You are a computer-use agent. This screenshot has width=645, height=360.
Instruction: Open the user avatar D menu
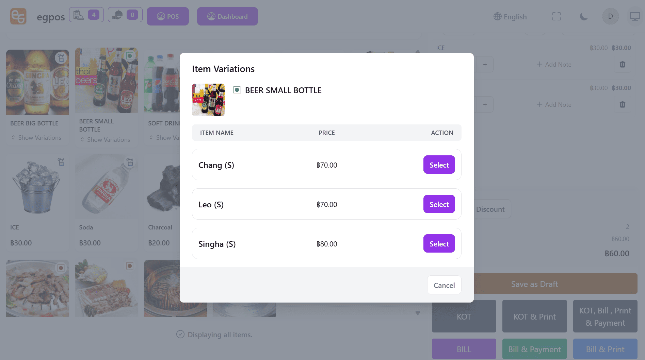pos(610,16)
